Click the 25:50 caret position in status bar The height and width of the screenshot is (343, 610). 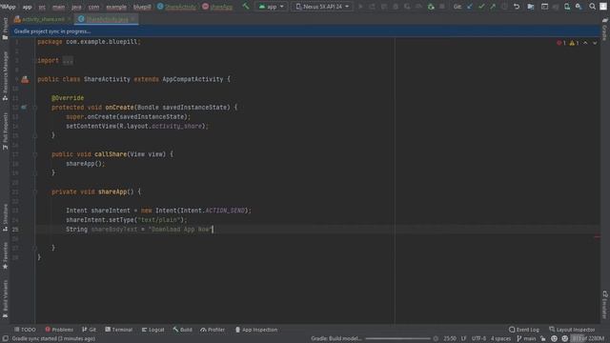(x=450, y=339)
